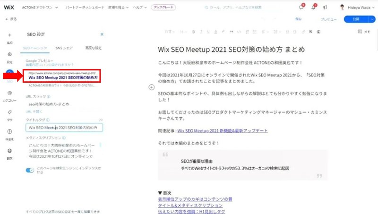The height and width of the screenshot is (214, 378).
Task: Open the notifications bell
Action: pyautogui.click(x=313, y=7)
